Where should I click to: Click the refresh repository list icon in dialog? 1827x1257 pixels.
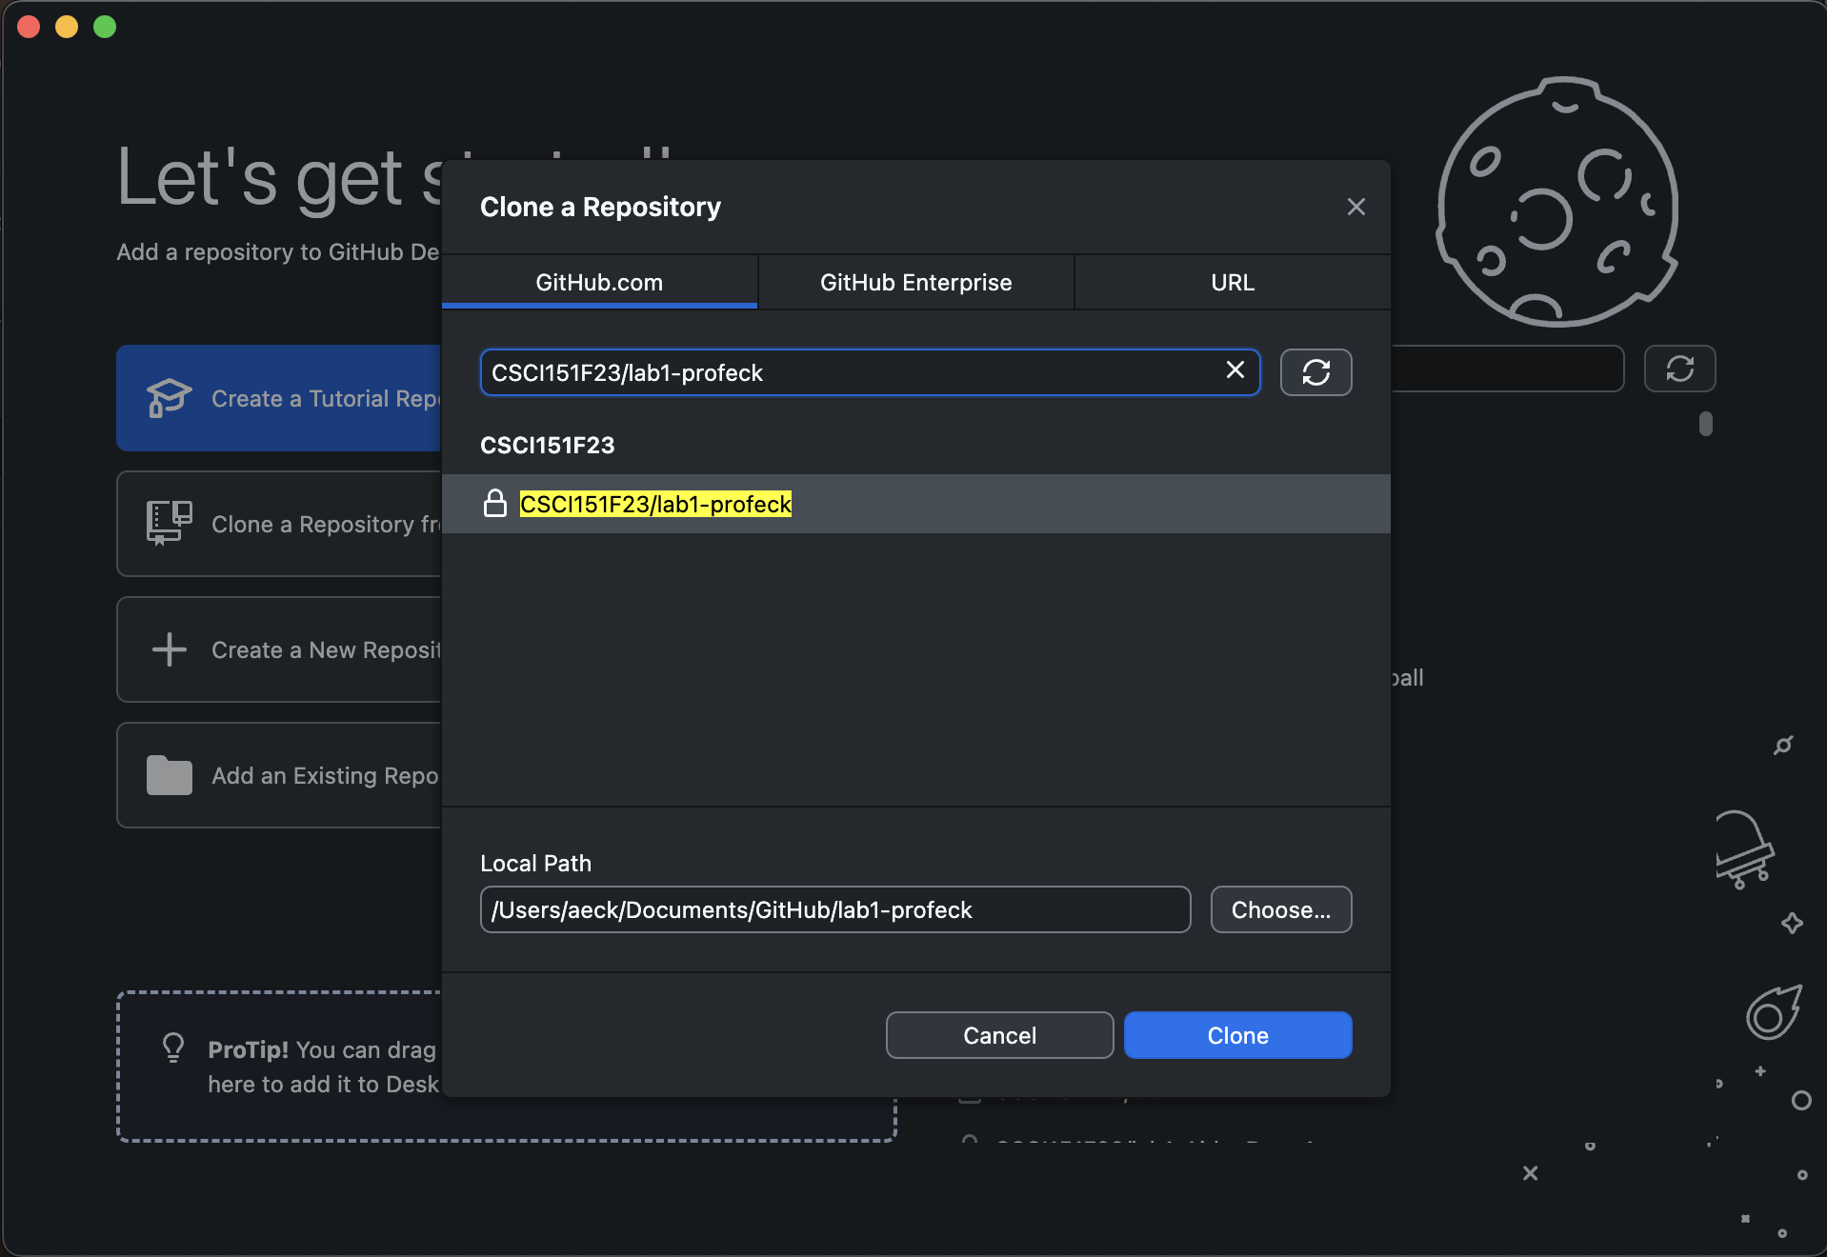1315,372
